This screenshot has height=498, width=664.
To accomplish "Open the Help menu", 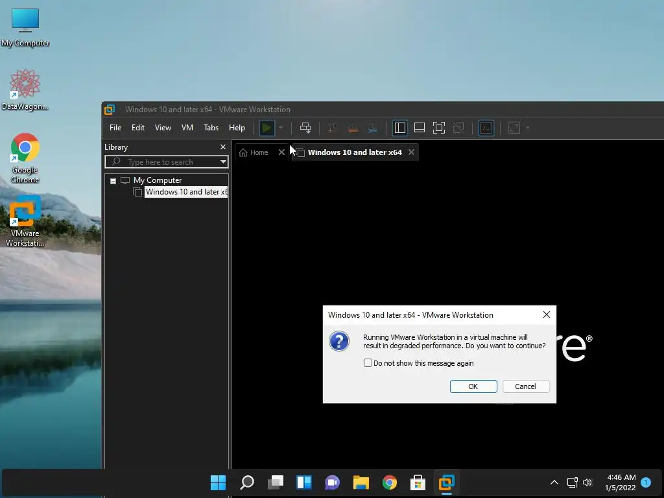I will click(237, 128).
